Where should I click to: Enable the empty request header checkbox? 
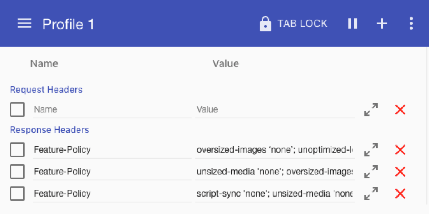click(17, 109)
